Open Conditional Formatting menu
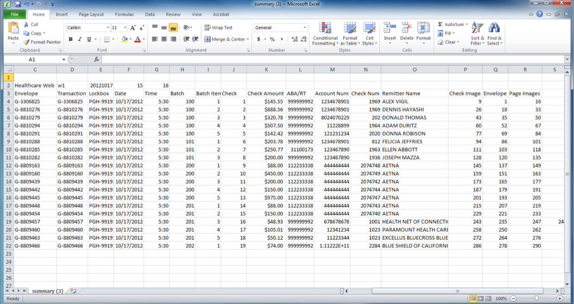 325,34
